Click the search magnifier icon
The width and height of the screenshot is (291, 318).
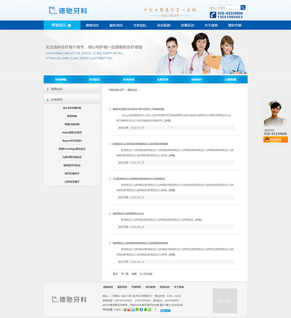(243, 7)
